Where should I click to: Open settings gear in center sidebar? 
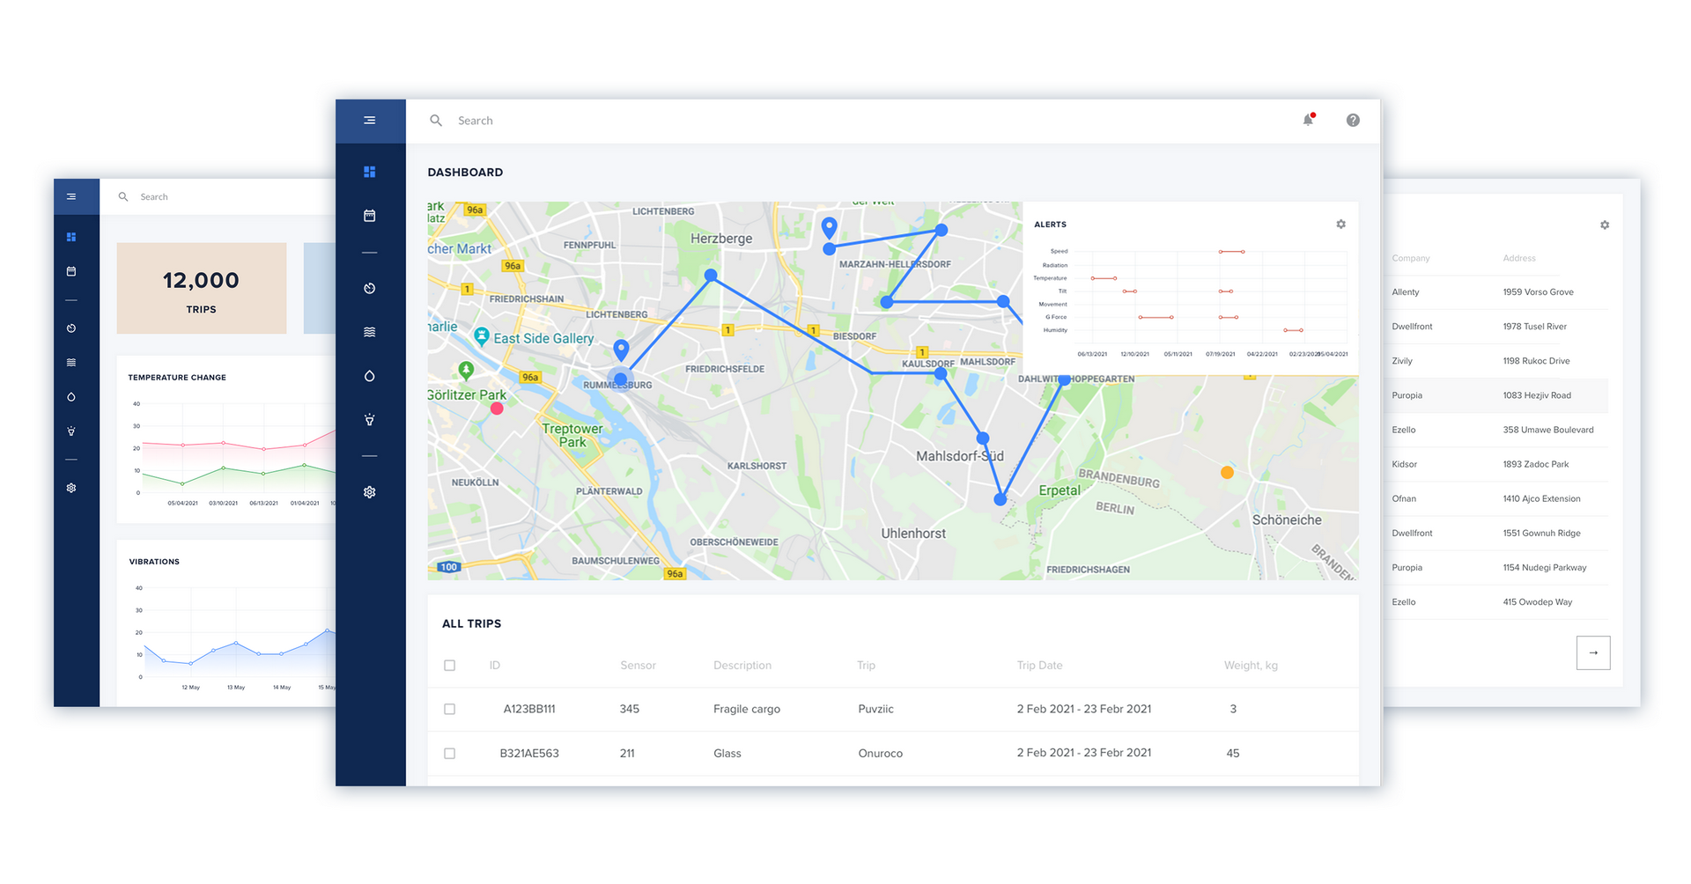(x=370, y=492)
